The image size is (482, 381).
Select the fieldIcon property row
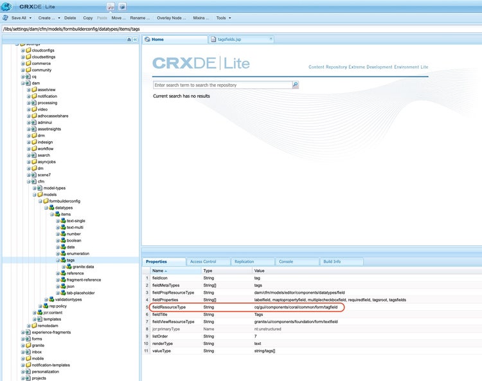click(x=312, y=278)
